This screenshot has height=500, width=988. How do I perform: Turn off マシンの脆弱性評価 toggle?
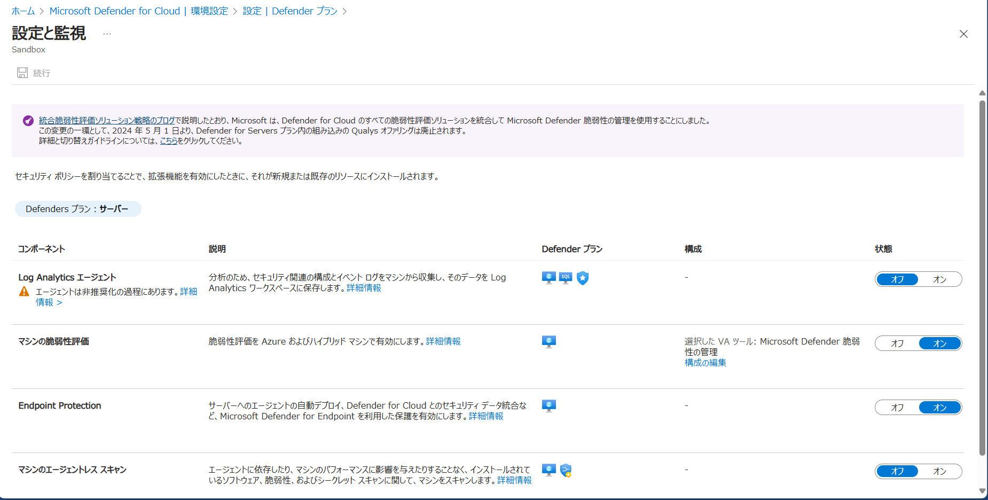pyautogui.click(x=897, y=343)
